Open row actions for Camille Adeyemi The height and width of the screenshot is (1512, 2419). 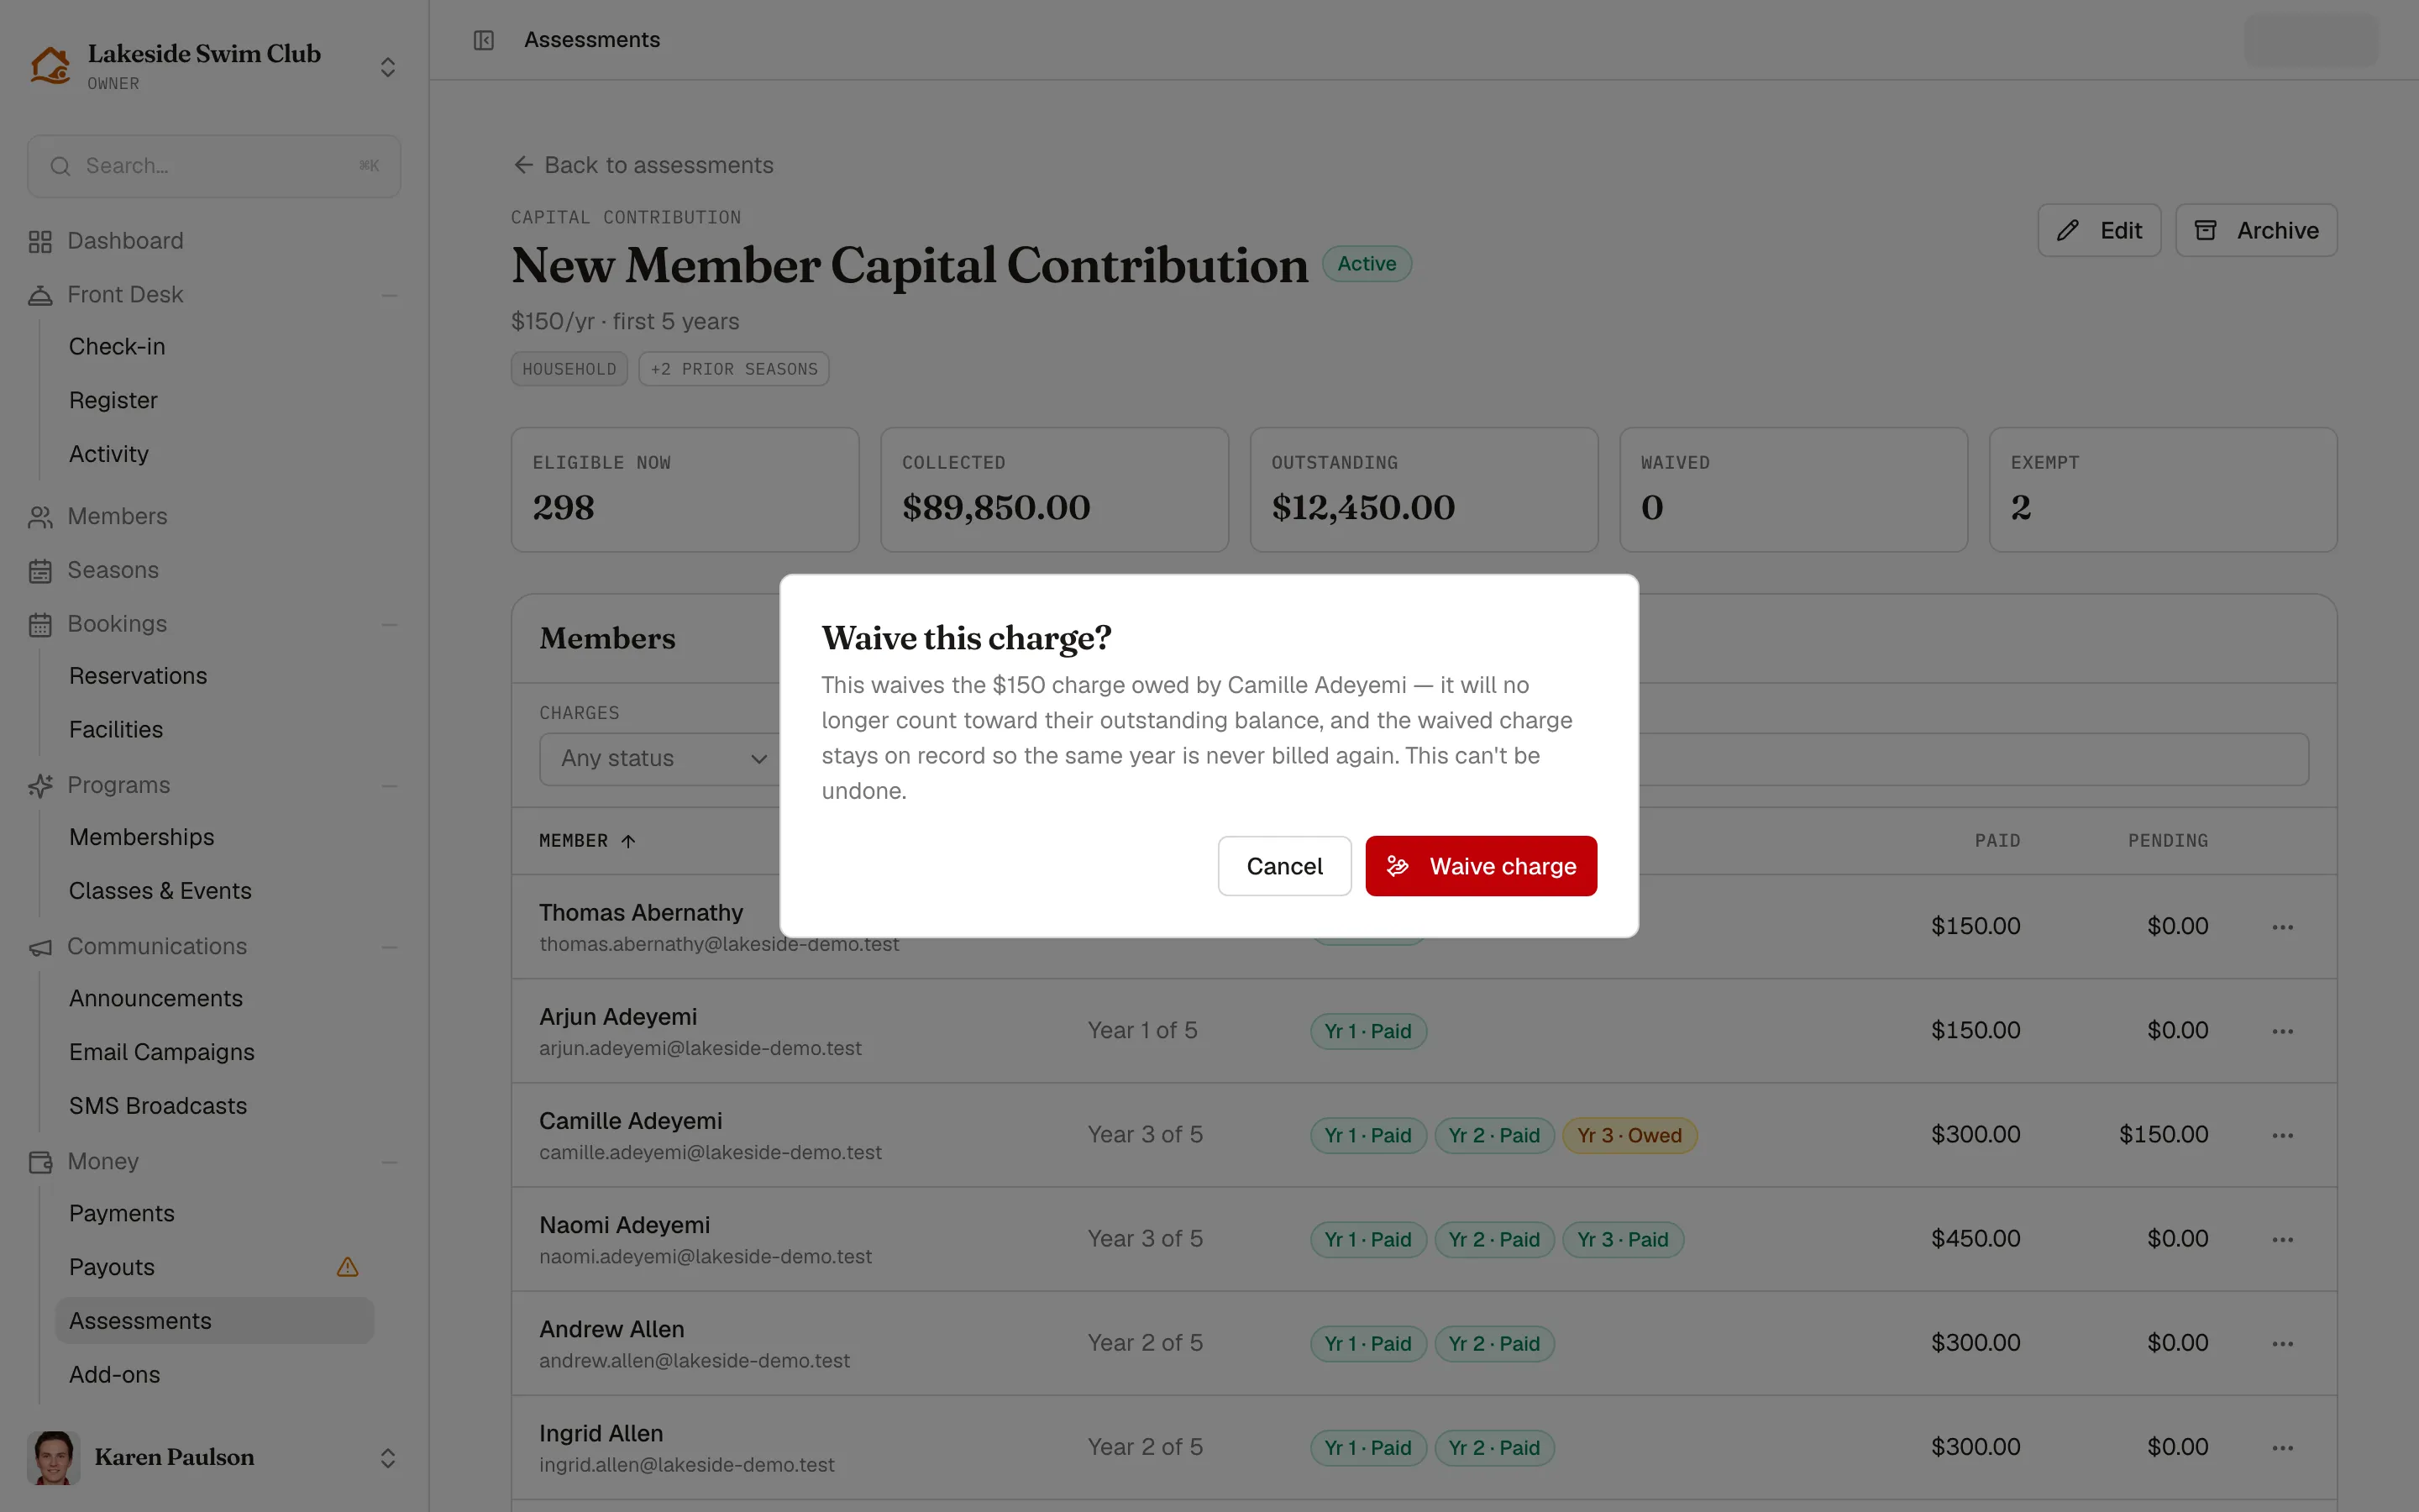click(x=2282, y=1135)
